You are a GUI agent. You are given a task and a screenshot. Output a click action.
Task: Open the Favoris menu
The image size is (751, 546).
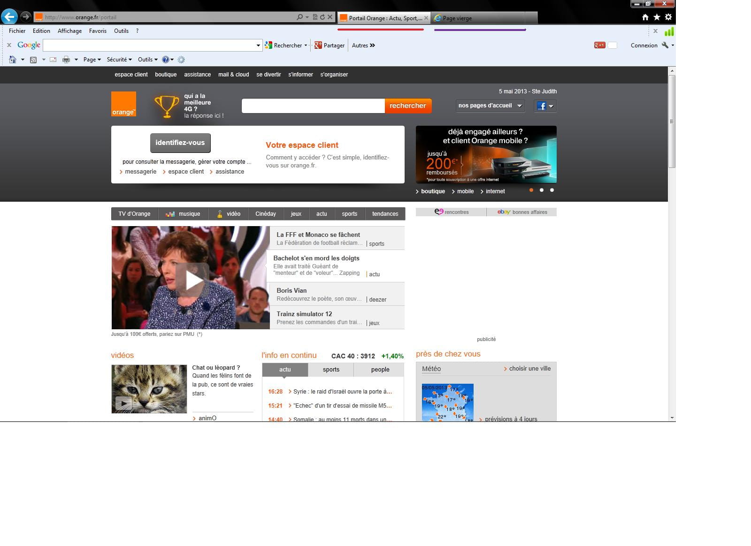click(98, 31)
